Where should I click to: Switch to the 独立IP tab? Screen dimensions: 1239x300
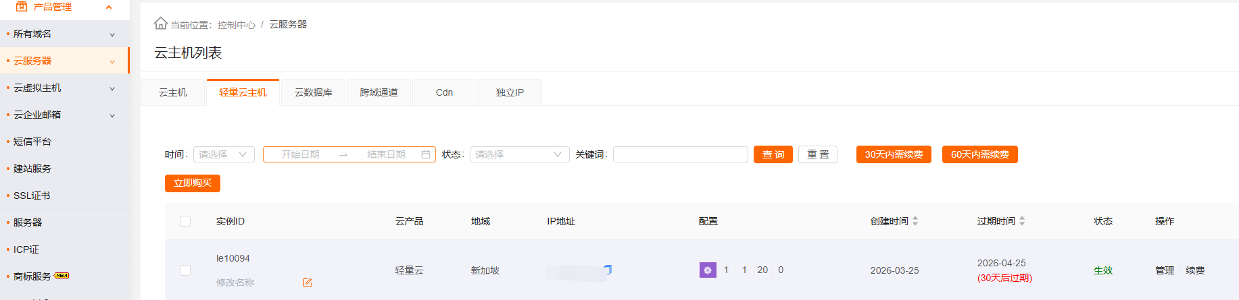click(510, 92)
